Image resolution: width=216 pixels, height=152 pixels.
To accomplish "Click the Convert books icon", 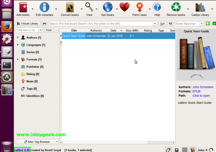I will [x=70, y=7].
